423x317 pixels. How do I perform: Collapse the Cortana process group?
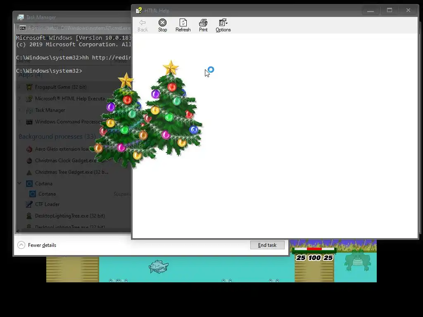19,183
